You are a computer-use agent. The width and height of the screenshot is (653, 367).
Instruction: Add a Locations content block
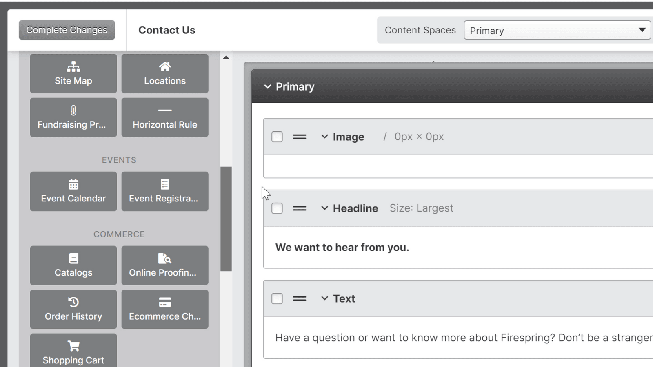[x=165, y=73]
